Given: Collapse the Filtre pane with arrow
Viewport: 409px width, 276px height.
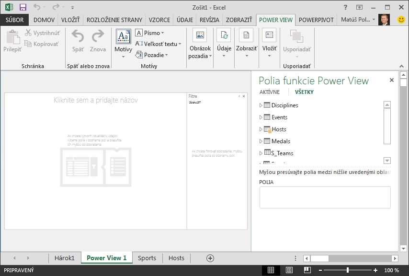Looking at the screenshot, I should tap(239, 96).
